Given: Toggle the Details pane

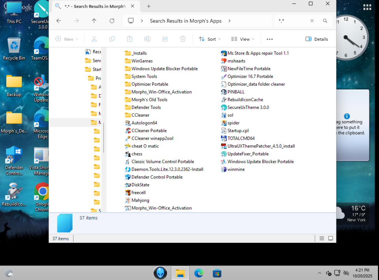Looking at the screenshot, I should pyautogui.click(x=317, y=39).
